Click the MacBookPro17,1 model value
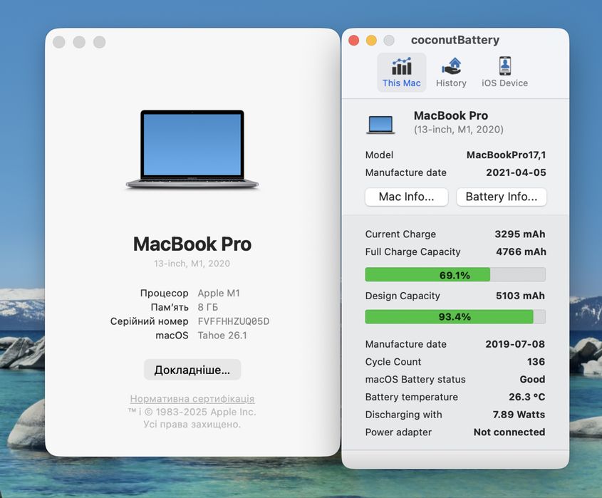Viewport: 602px width, 498px height. (x=506, y=155)
